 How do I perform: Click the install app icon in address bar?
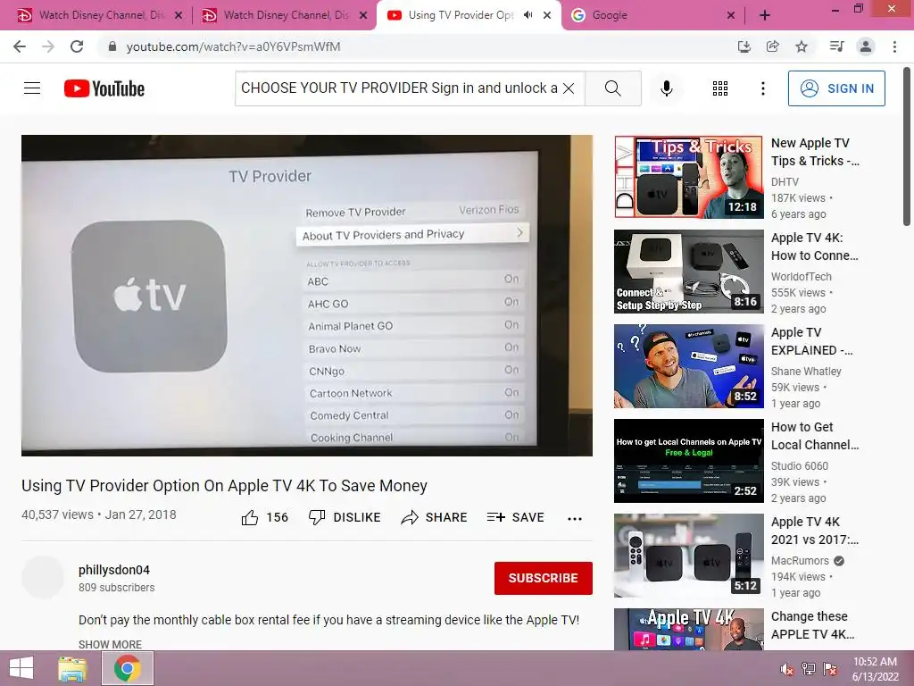pyautogui.click(x=744, y=46)
